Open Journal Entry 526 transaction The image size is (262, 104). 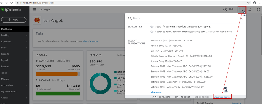point(166,61)
